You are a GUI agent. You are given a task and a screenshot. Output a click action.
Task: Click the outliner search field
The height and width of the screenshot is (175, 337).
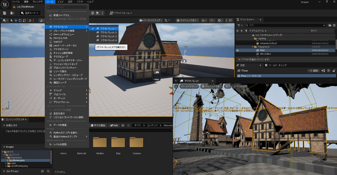[x=286, y=25]
